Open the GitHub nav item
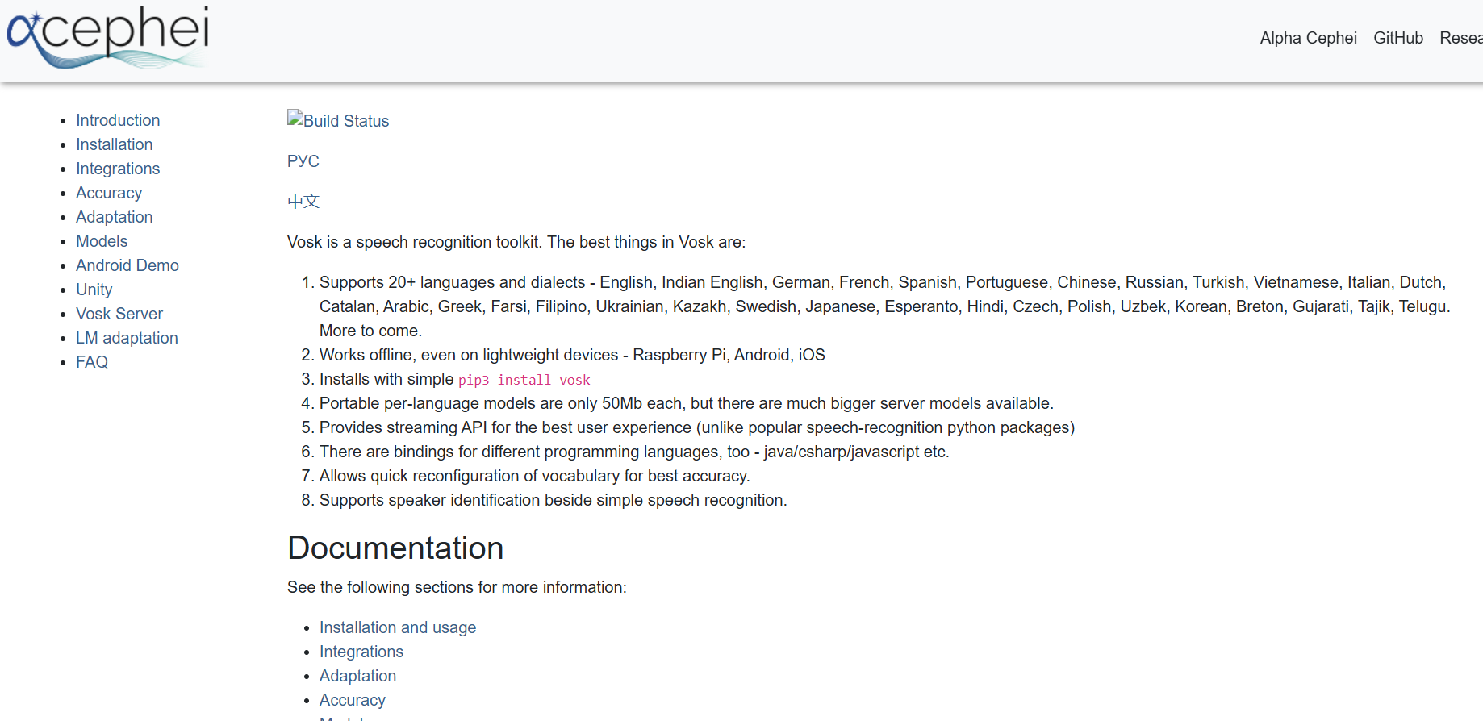This screenshot has width=1483, height=721. coord(1397,38)
